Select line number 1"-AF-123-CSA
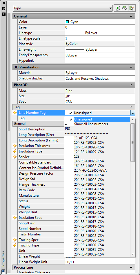Viewport: 140px width, 275px height. [86, 138]
